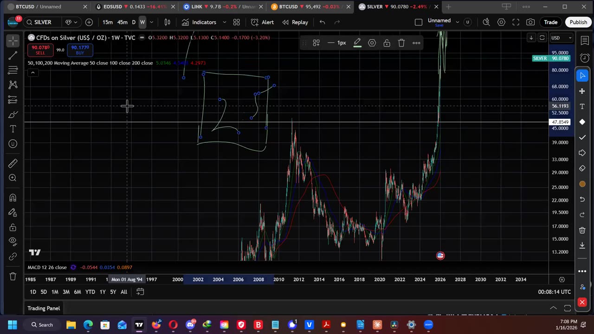
Task: Open the drawing link sync tool
Action: pyautogui.click(x=13, y=257)
